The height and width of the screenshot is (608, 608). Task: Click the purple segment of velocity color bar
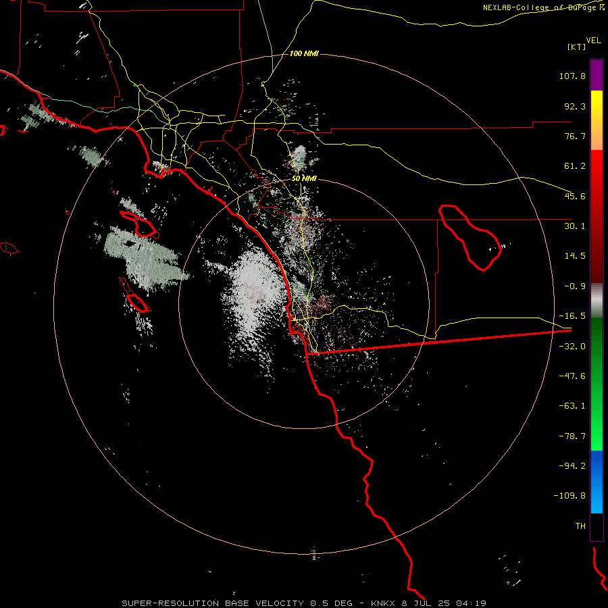(x=597, y=75)
